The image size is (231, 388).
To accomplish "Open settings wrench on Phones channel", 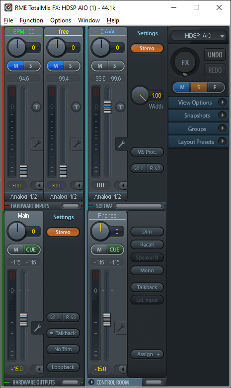I will pyautogui.click(x=121, y=328).
